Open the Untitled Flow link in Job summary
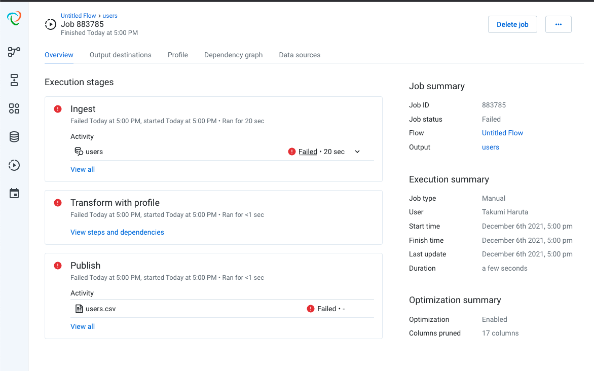 point(502,133)
